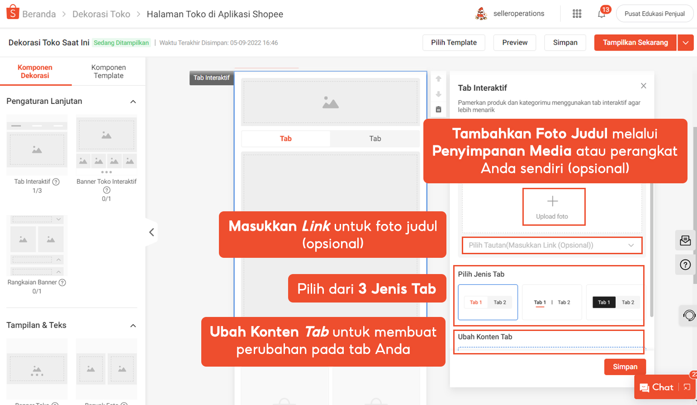Go to Dekorasi Toko breadcrumb
This screenshot has height=405, width=697.
101,14
